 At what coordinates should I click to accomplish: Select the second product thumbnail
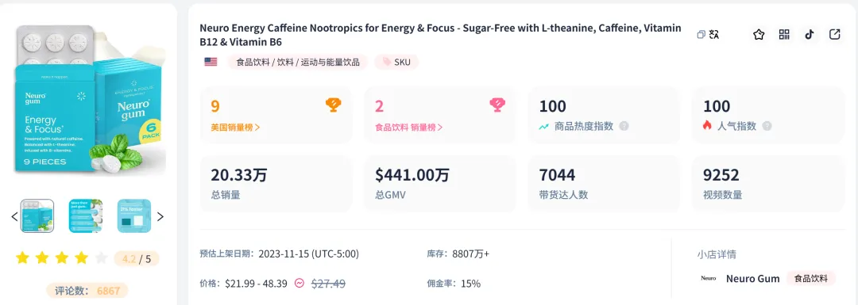[x=86, y=216]
